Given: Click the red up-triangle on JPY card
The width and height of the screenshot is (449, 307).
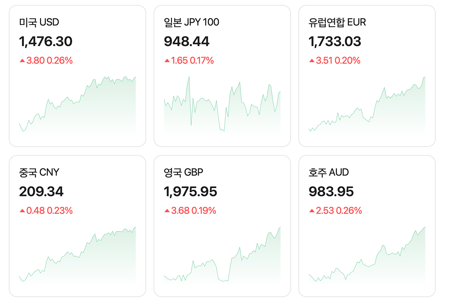Looking at the screenshot, I should (167, 61).
